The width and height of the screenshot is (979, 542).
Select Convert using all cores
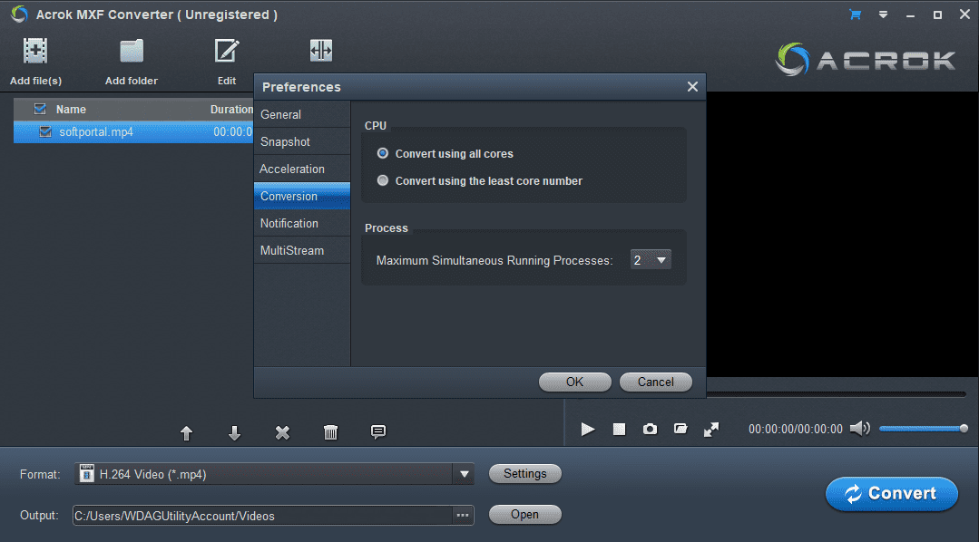[x=383, y=153]
